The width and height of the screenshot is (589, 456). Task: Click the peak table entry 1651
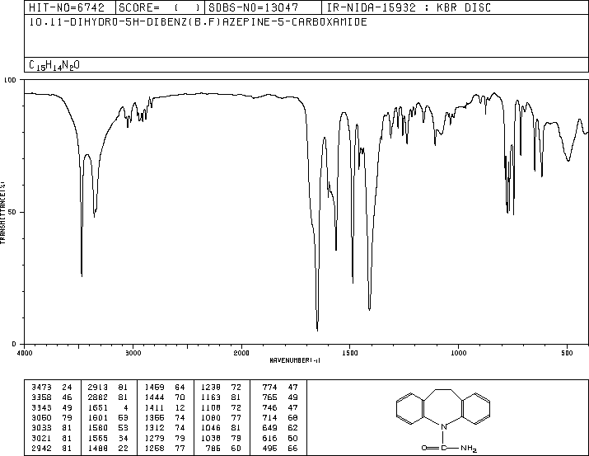pyautogui.click(x=98, y=407)
